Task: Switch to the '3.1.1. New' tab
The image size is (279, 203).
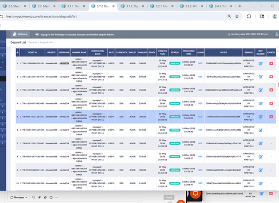Action: pyautogui.click(x=73, y=6)
